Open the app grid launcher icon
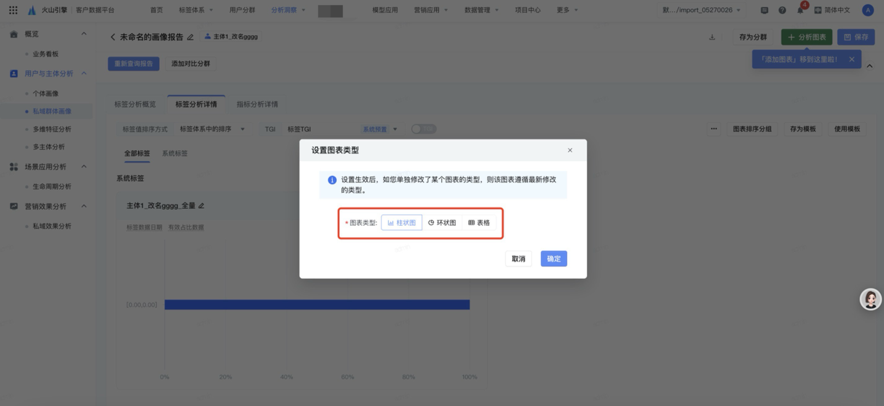Screen dimensions: 884x406 [13, 10]
